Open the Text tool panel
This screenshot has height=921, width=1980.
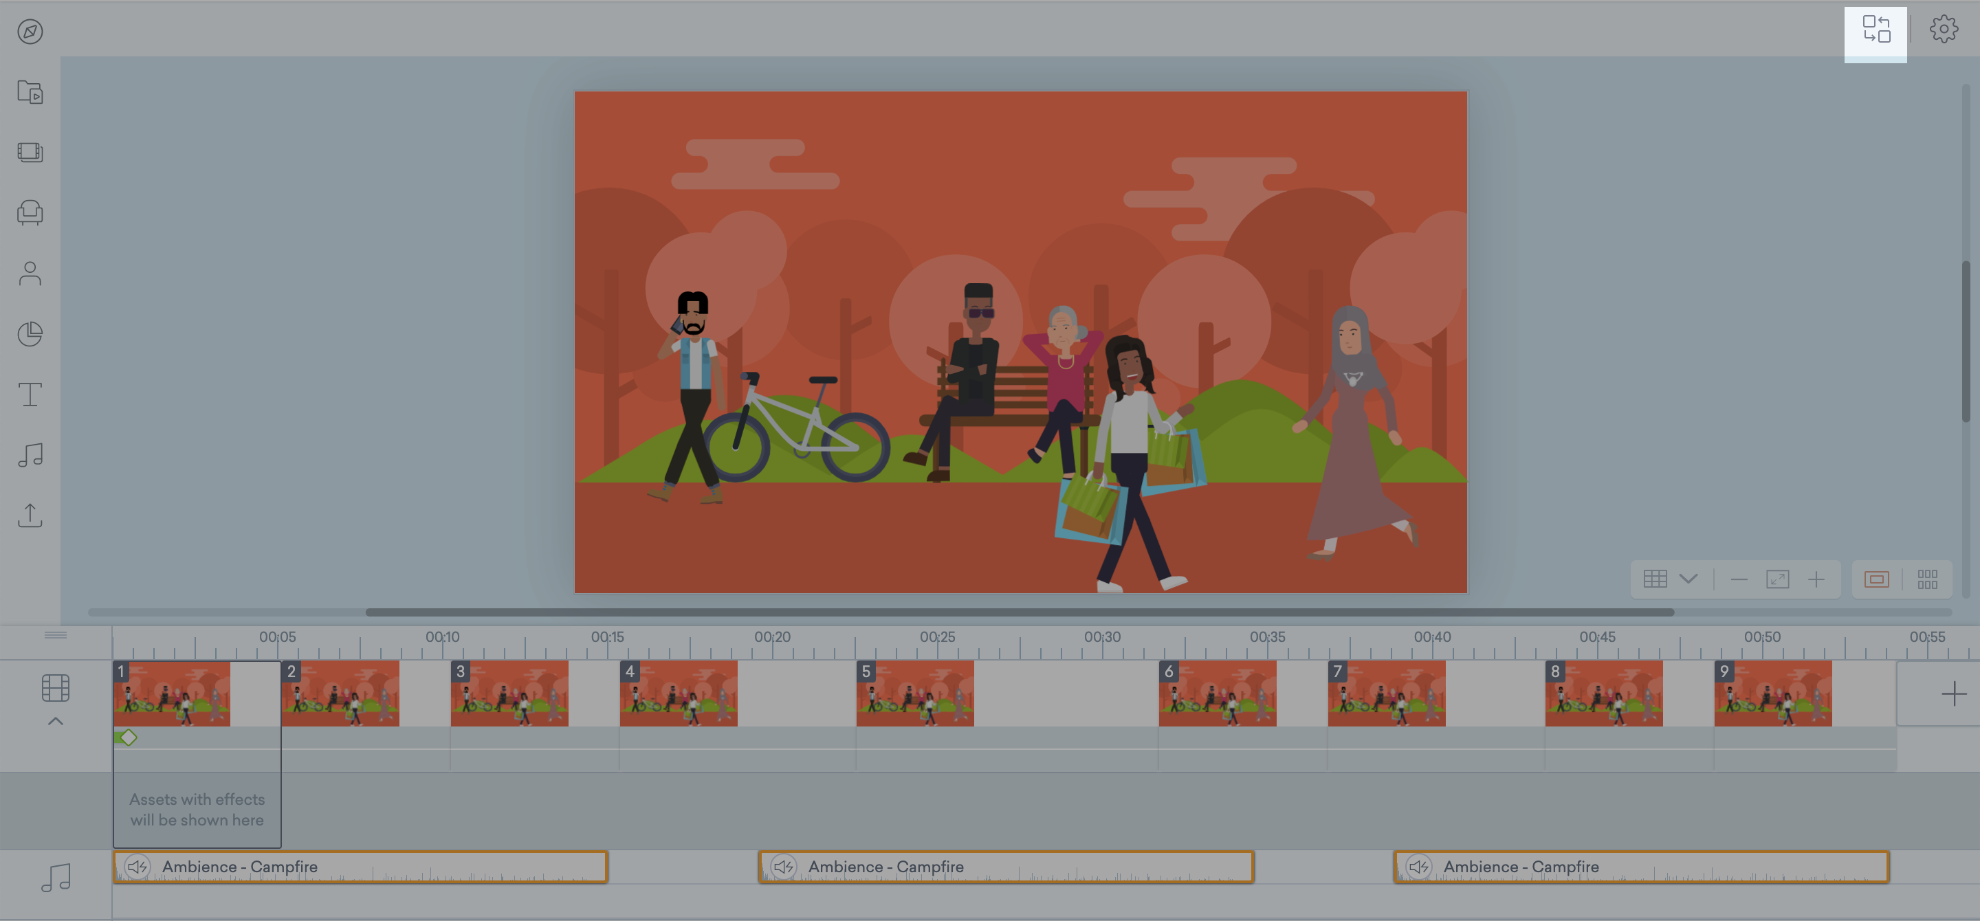(31, 394)
